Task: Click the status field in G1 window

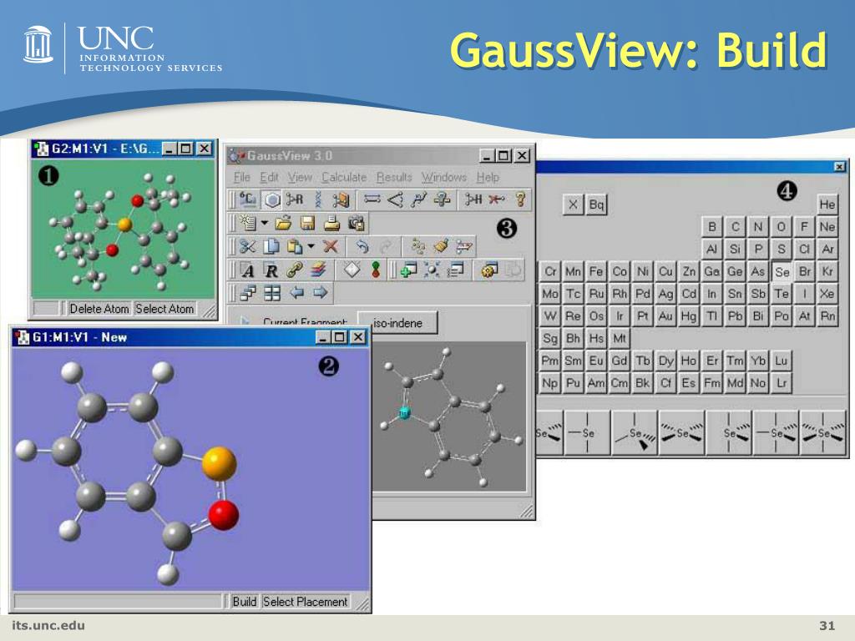Action: [117, 601]
